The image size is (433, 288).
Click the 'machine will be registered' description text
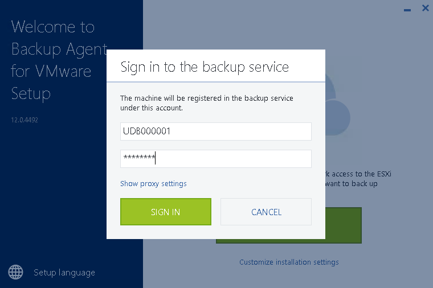(x=207, y=103)
